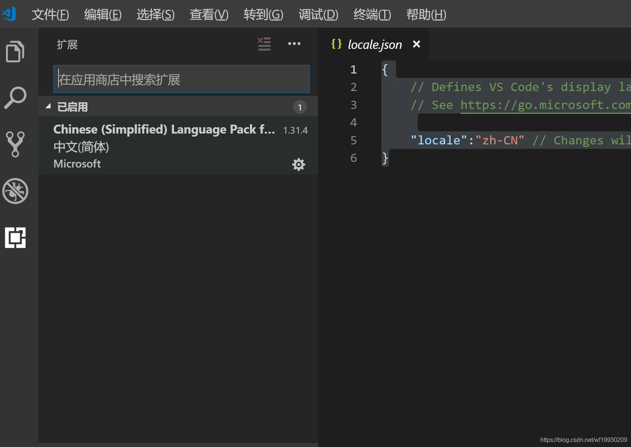
Task: Open the Explorer view in activity bar
Action: point(15,51)
